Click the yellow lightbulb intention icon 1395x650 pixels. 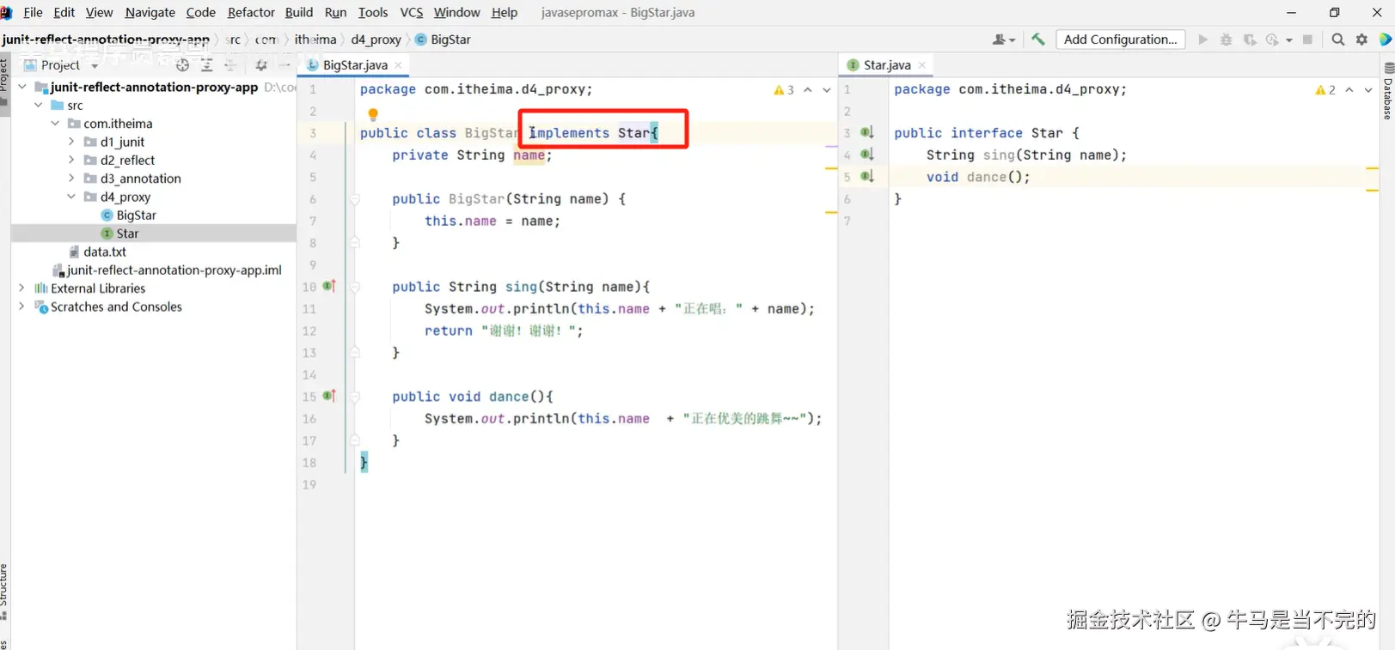[373, 114]
